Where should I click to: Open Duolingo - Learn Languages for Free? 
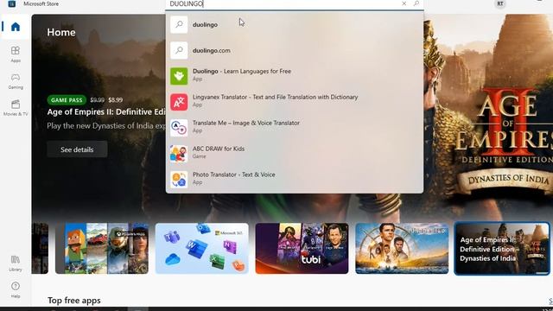click(x=295, y=75)
